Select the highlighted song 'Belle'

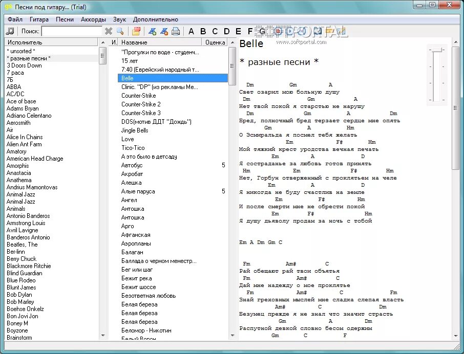point(173,78)
